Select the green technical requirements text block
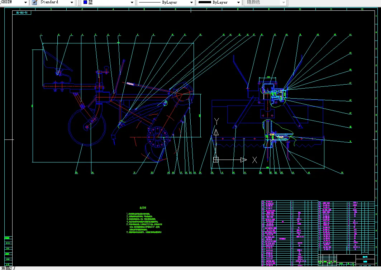The height and width of the screenshot is (270, 381). click(144, 221)
